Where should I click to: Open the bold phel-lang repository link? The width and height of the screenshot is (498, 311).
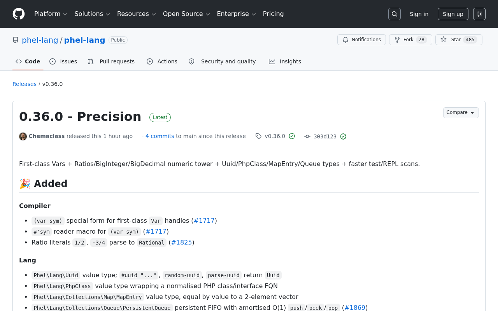pyautogui.click(x=84, y=40)
